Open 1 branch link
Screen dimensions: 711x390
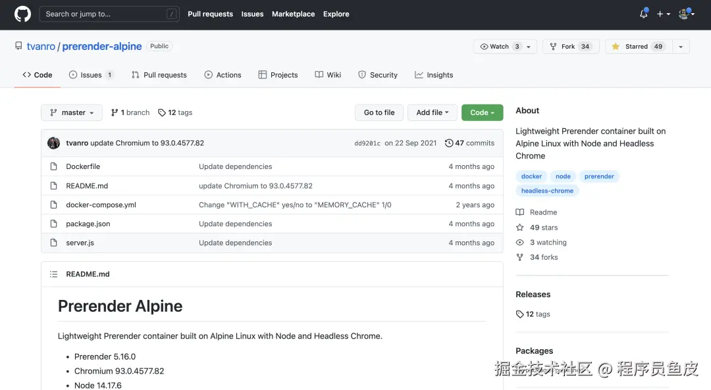130,112
